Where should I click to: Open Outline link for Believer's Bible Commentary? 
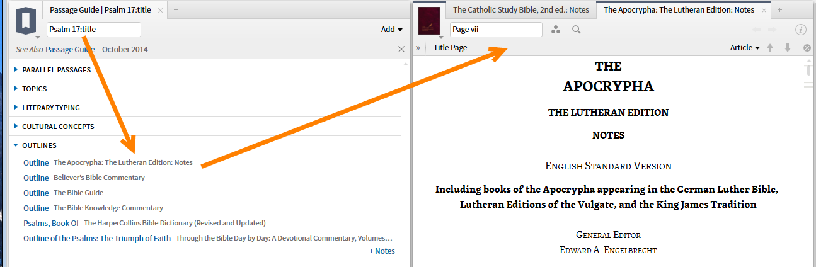coord(36,178)
